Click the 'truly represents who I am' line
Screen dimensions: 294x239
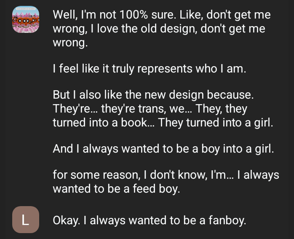[x=149, y=69]
